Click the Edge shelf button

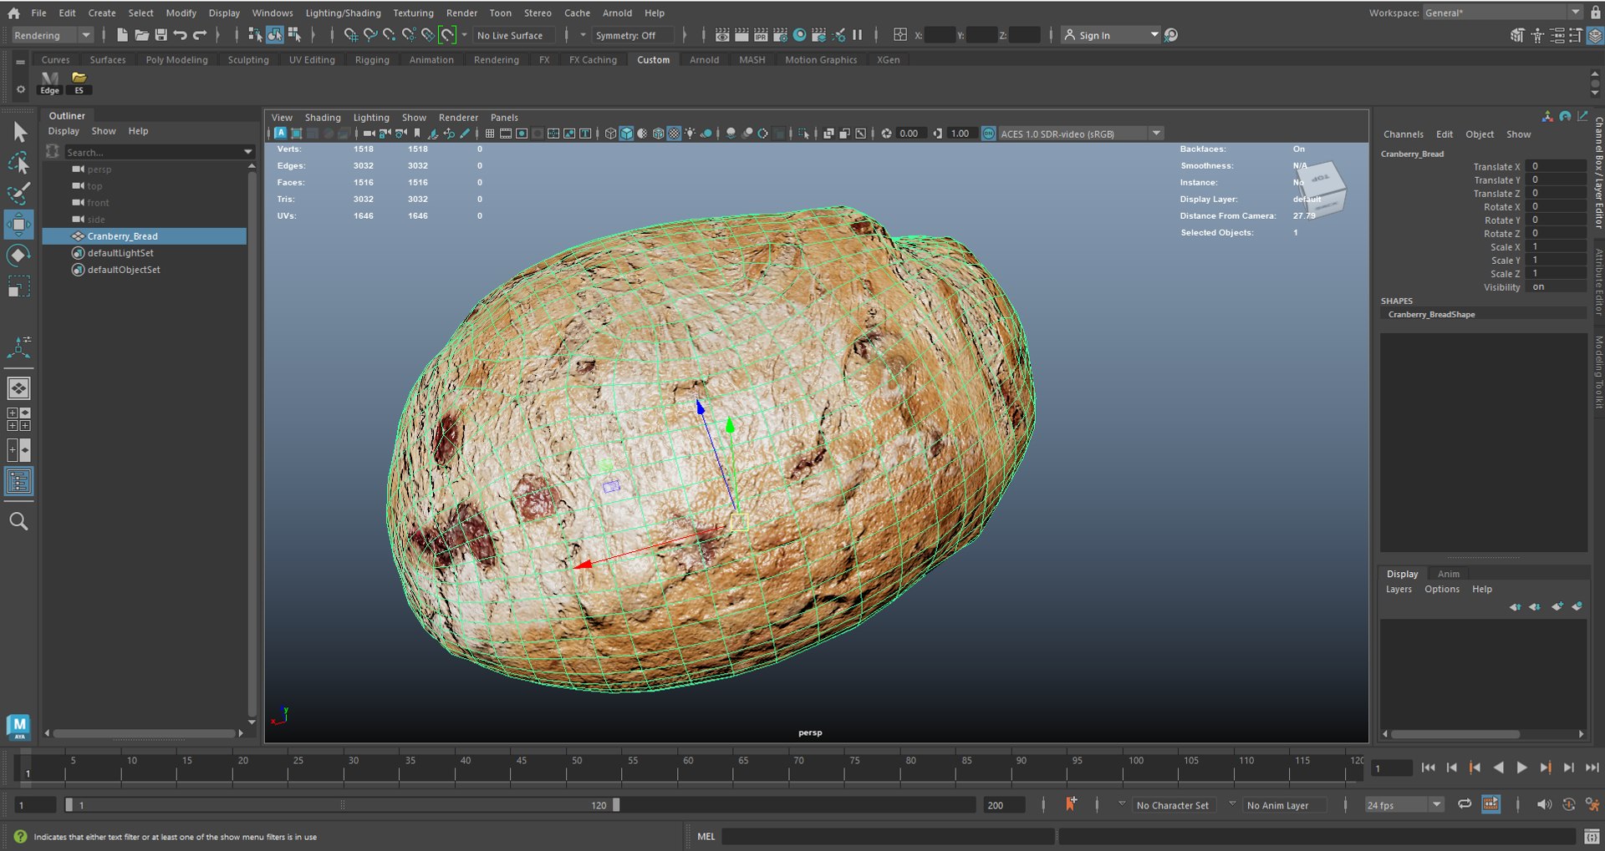tap(50, 83)
